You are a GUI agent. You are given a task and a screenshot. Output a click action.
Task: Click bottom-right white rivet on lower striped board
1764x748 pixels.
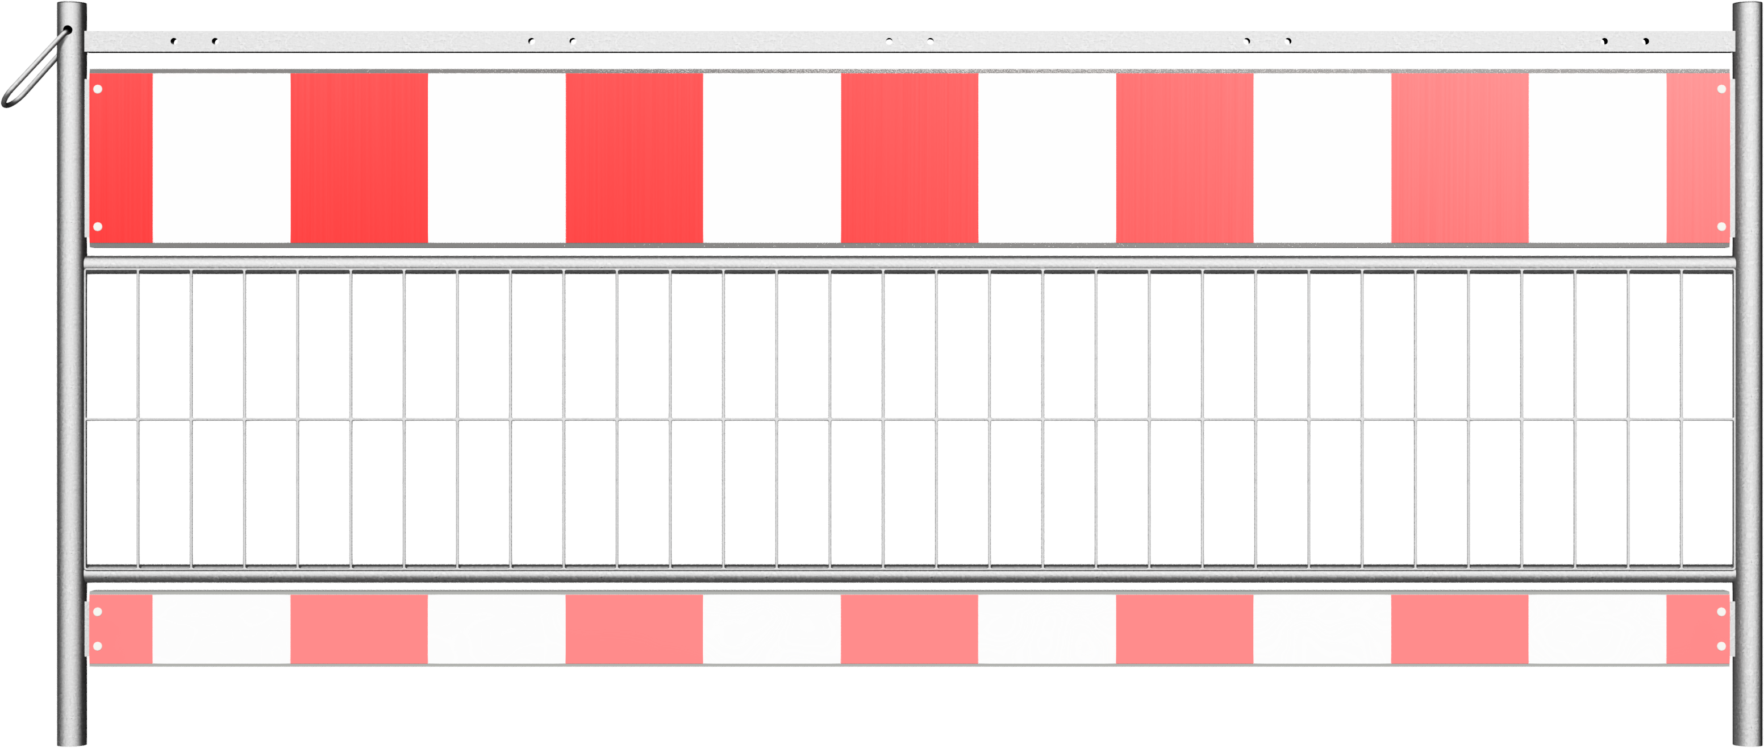pyautogui.click(x=1721, y=646)
